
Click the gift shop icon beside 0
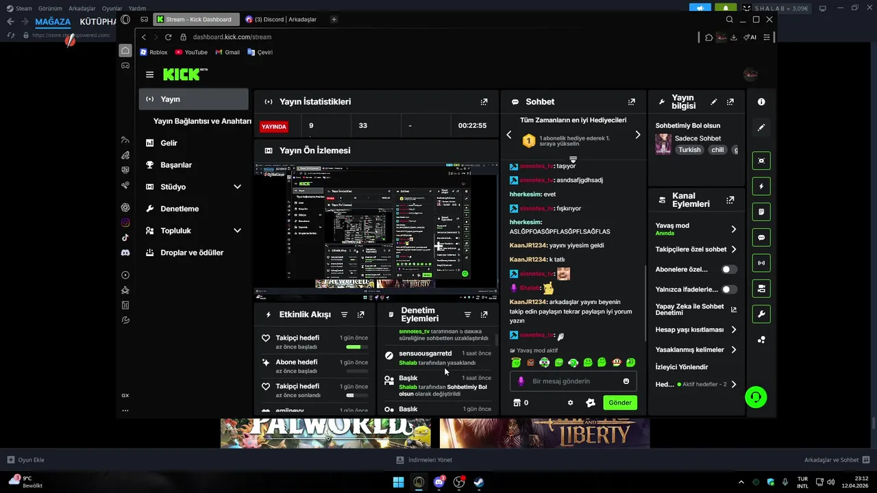click(x=517, y=403)
